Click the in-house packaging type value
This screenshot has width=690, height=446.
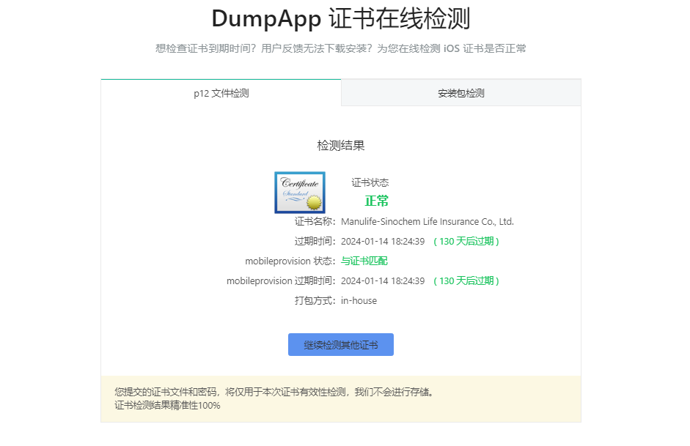pyautogui.click(x=359, y=300)
